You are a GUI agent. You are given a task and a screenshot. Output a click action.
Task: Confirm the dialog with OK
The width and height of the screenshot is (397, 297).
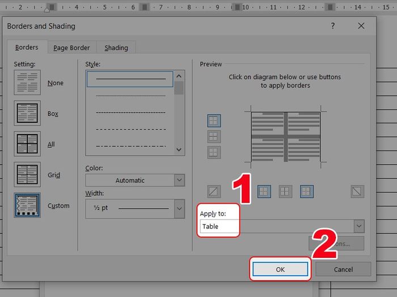(280, 269)
